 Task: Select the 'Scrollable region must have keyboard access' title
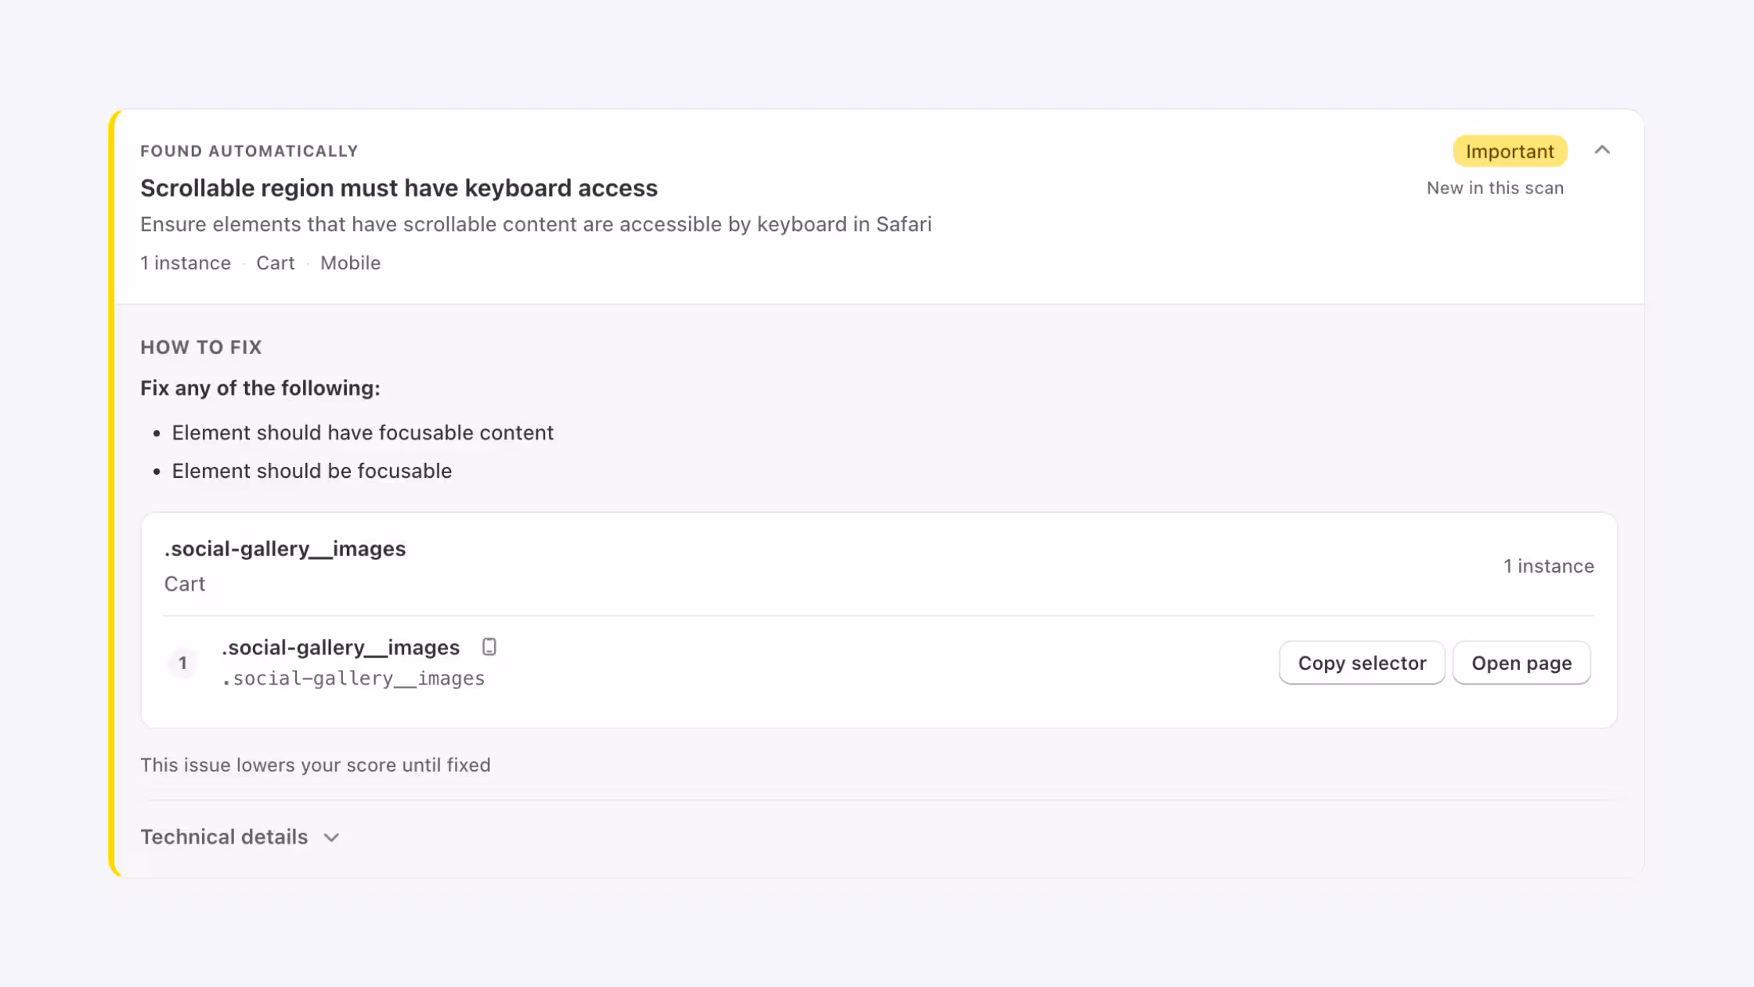point(399,188)
